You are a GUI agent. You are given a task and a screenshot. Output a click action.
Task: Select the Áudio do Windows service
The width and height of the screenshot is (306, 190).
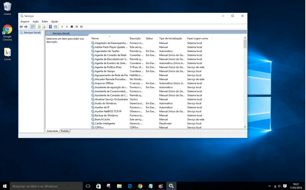point(106,104)
